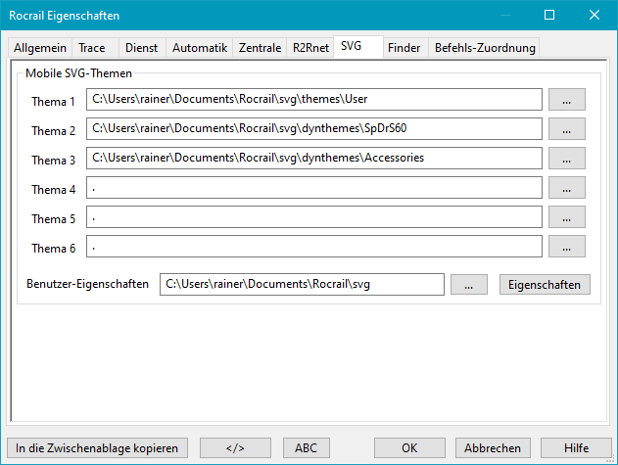Choose a path for Thema 6
618x465 pixels.
tap(567, 247)
